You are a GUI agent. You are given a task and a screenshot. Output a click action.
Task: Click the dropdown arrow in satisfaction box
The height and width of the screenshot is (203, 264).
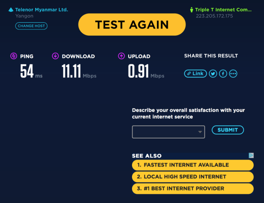pos(200,132)
